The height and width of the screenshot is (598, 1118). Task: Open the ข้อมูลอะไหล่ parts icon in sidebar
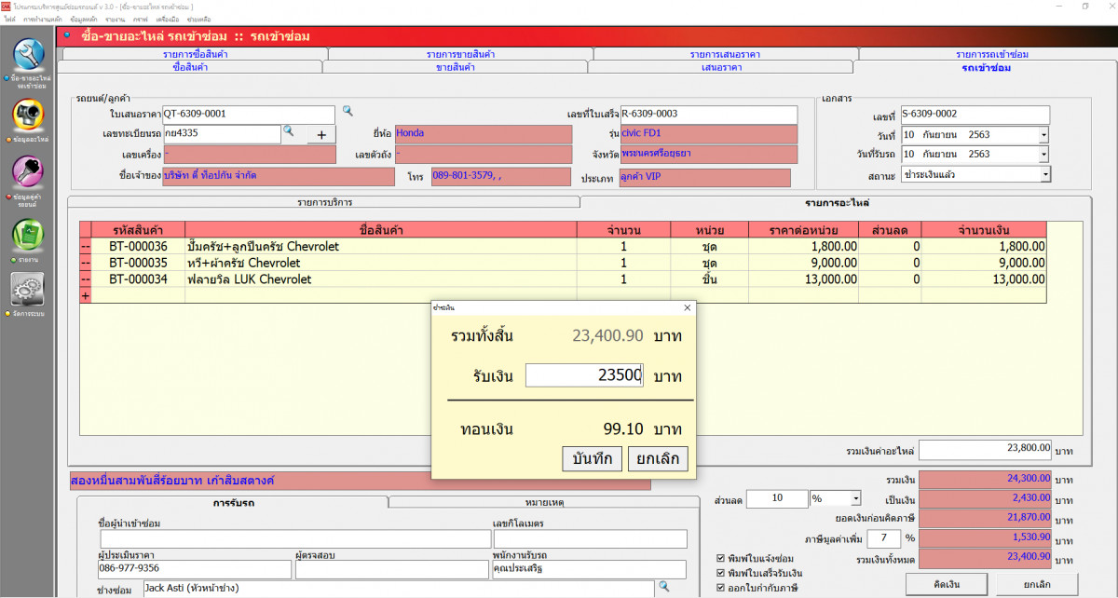tap(28, 116)
